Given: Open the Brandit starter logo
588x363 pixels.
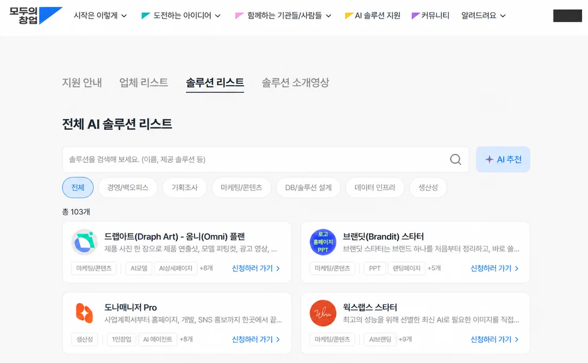Looking at the screenshot, I should point(323,242).
